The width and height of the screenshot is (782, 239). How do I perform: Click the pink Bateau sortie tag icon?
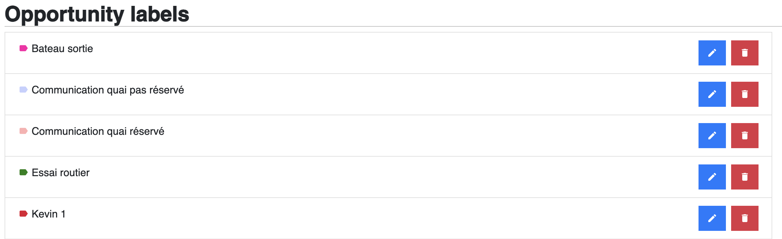(x=23, y=49)
